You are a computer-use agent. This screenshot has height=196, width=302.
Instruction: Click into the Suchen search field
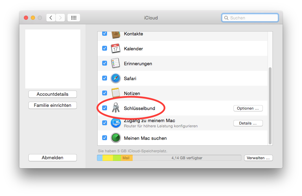coord(250,18)
